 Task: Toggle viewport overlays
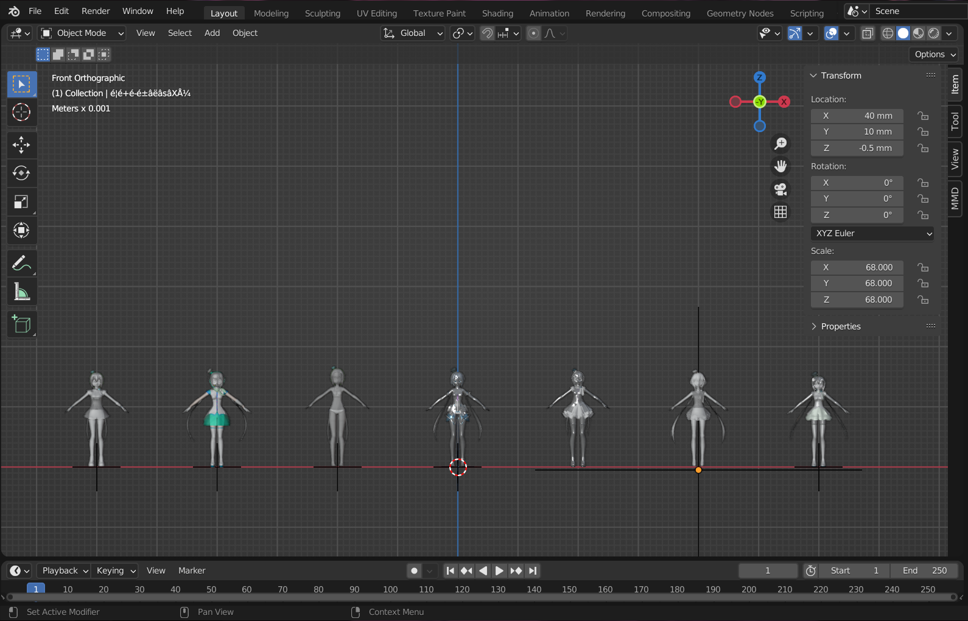pyautogui.click(x=831, y=33)
